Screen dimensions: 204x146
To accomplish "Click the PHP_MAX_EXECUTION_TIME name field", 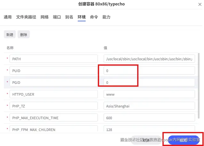I will click(54, 118).
